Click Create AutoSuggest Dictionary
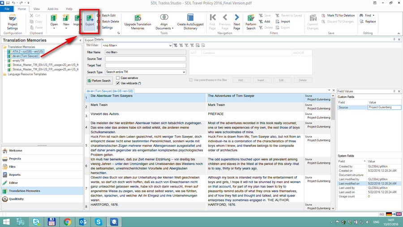Screen dimensions: 403x227 point(190,22)
